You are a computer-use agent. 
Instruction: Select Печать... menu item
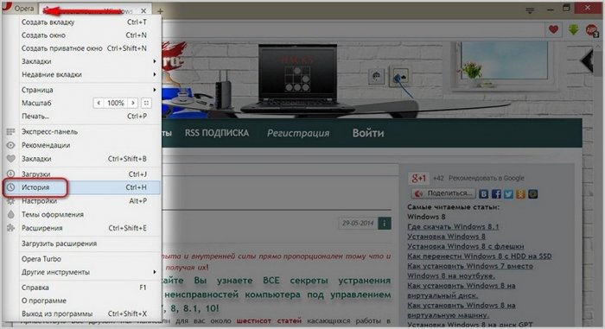tap(84, 116)
